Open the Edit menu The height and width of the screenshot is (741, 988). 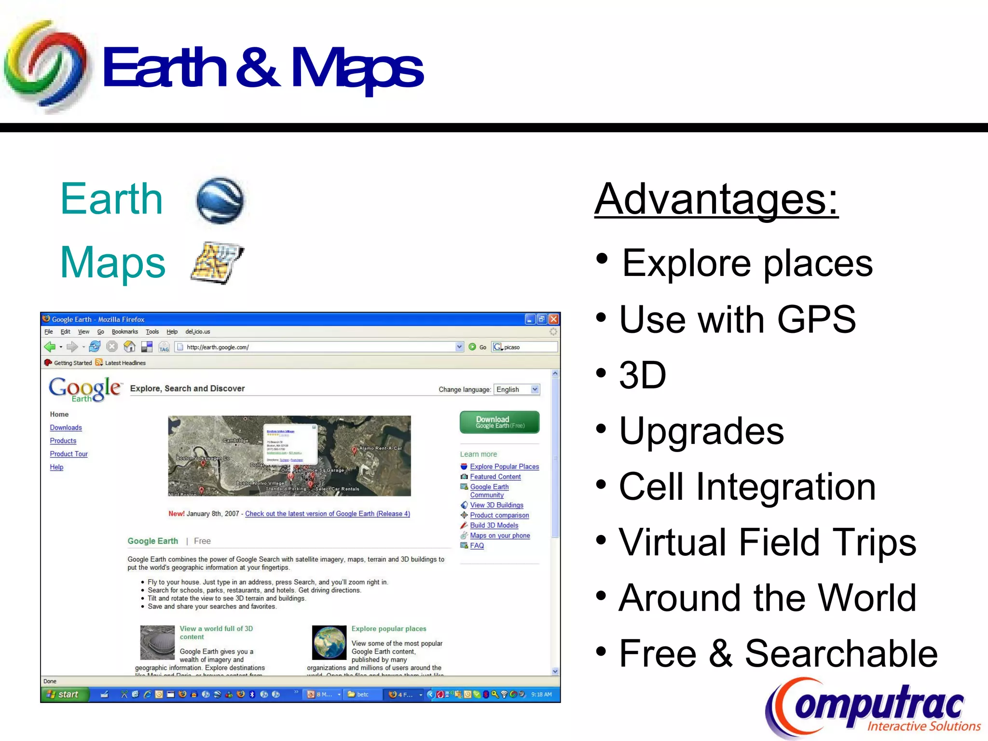click(65, 331)
